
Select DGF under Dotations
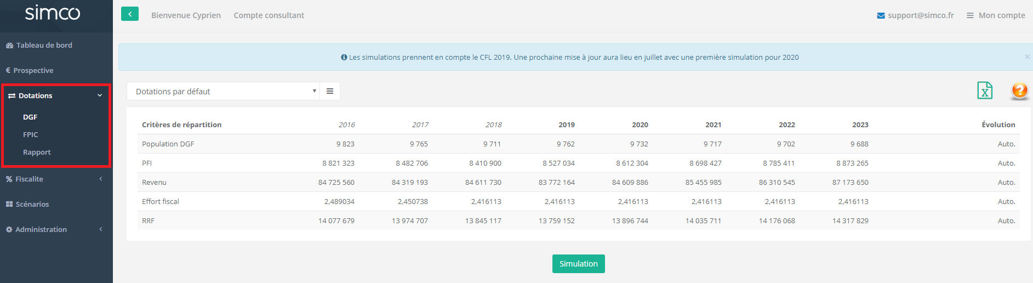(30, 117)
